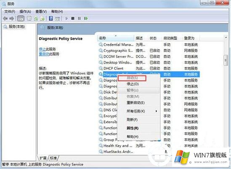Click the Refresh toolbar icon
The image size is (231, 169).
[x=36, y=19]
